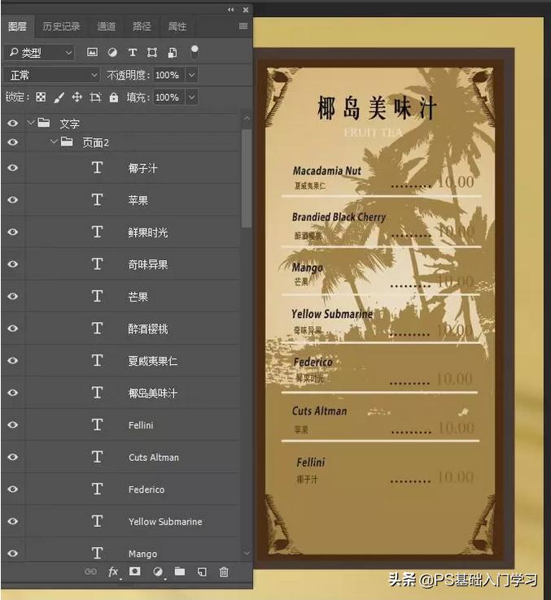Lock artboard nesting icon
Screen dimensions: 551x600
pos(95,98)
